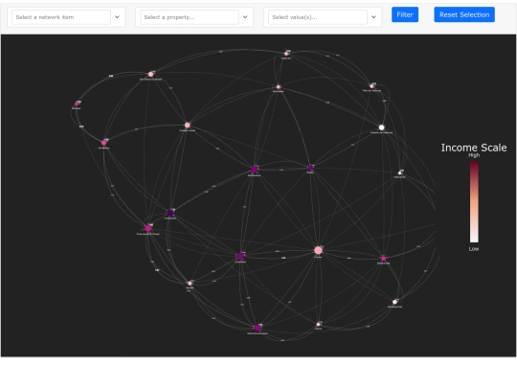This screenshot has height=388, width=517.
Task: Click the 'Income Scale' legend title
Action: click(474, 148)
